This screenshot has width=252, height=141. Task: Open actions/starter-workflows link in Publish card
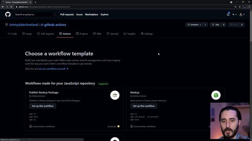point(44,127)
